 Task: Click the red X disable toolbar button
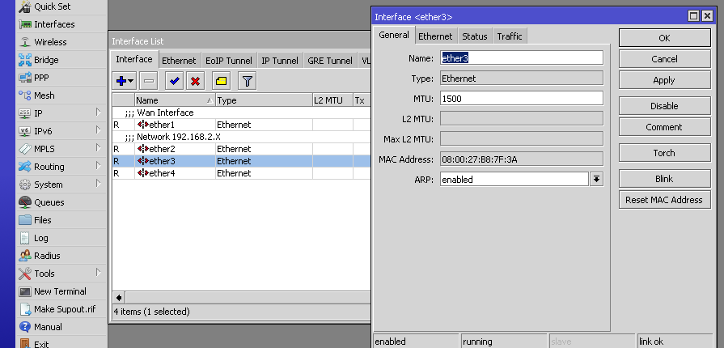[x=195, y=82]
